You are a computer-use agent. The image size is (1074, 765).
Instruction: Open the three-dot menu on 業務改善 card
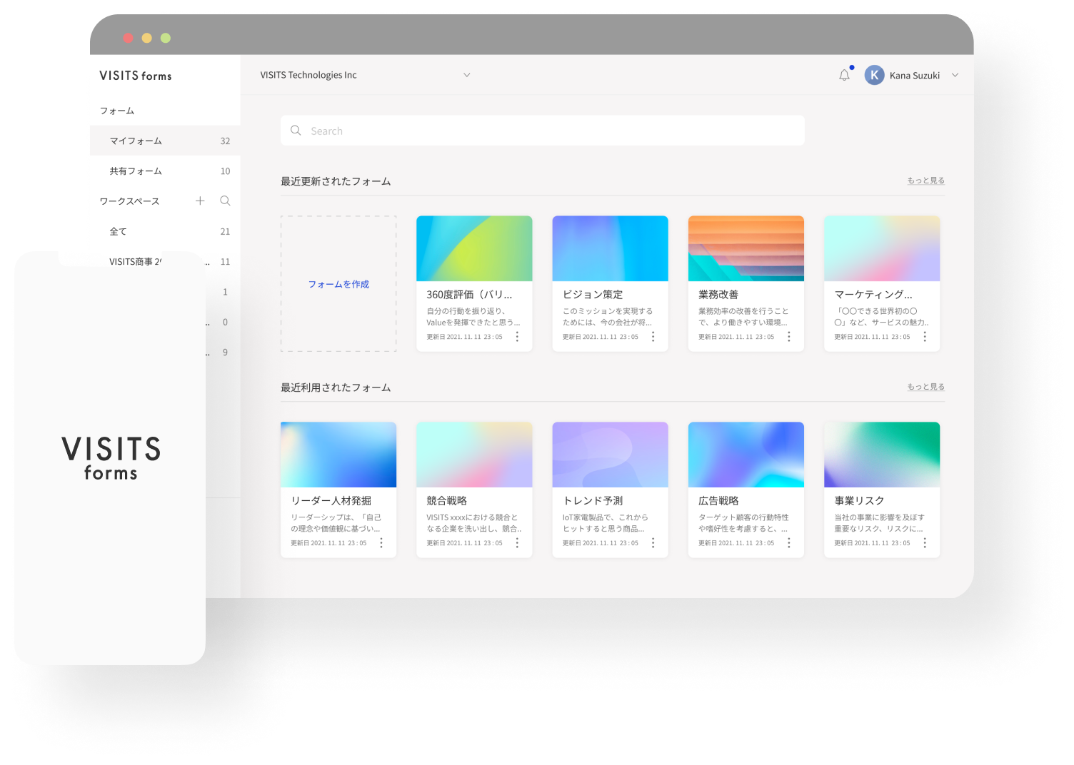coord(788,337)
